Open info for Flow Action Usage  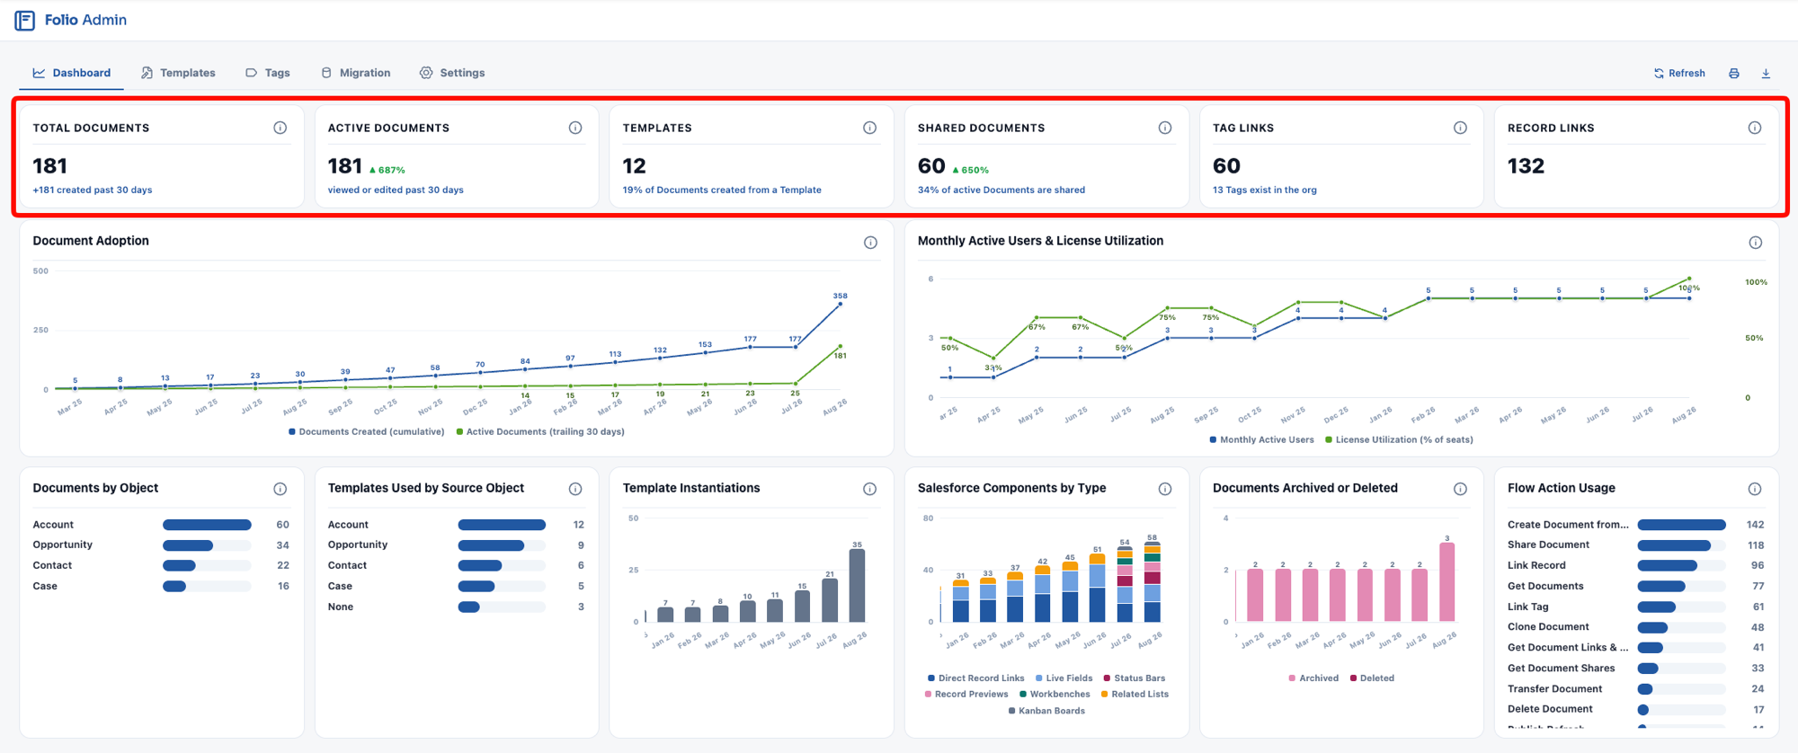click(1755, 489)
